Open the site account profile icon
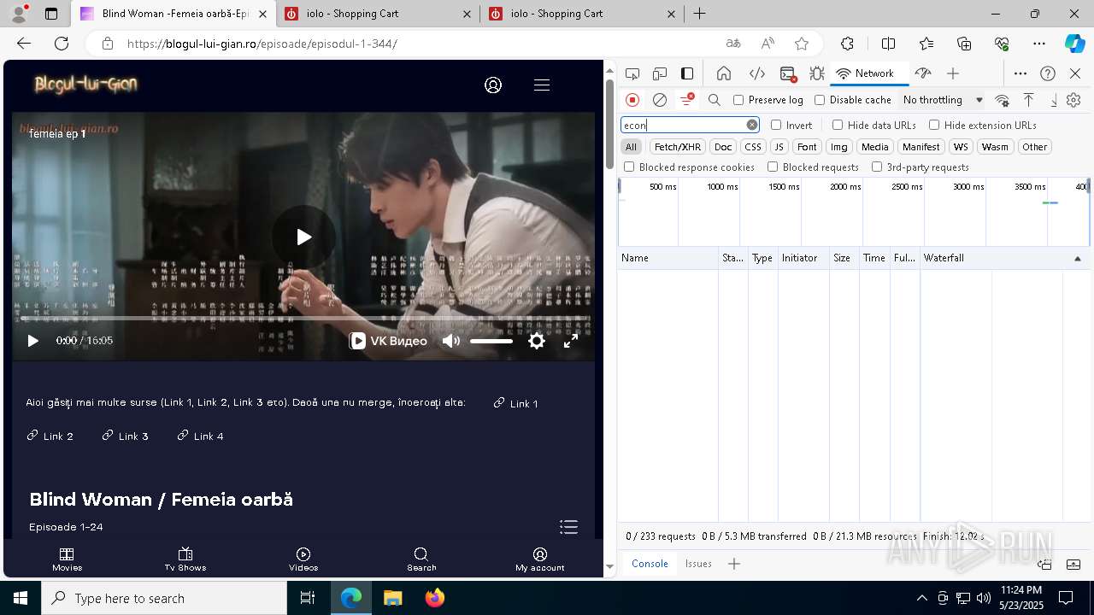 pos(493,85)
